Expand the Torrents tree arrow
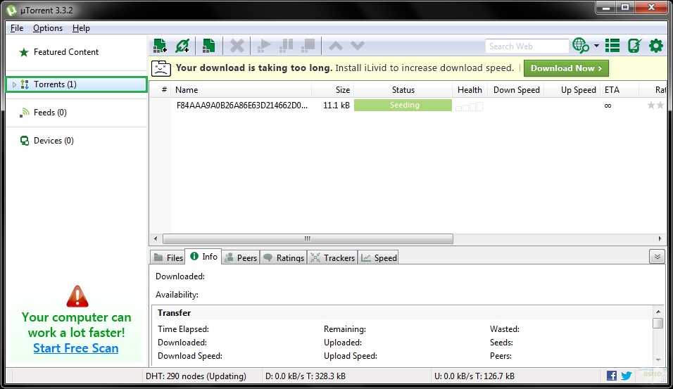This screenshot has width=673, height=389. (14, 84)
